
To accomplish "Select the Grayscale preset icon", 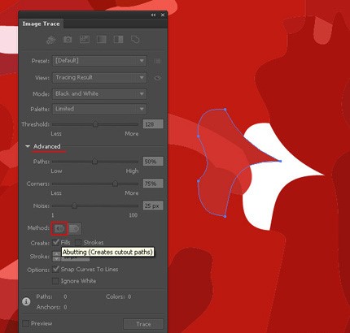I will click(x=101, y=40).
